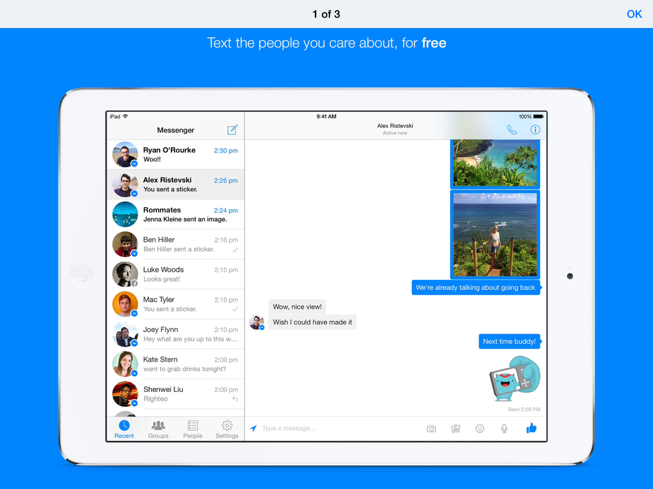Open Luke Woods' conversation
The image size is (653, 489).
click(x=175, y=274)
